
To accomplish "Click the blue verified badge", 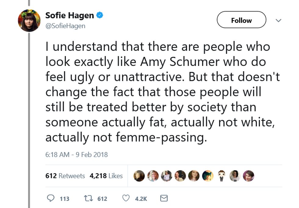I will 100,15.
